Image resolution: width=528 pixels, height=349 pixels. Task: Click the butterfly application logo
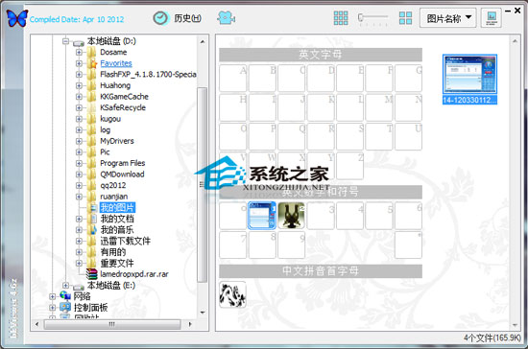tap(17, 18)
